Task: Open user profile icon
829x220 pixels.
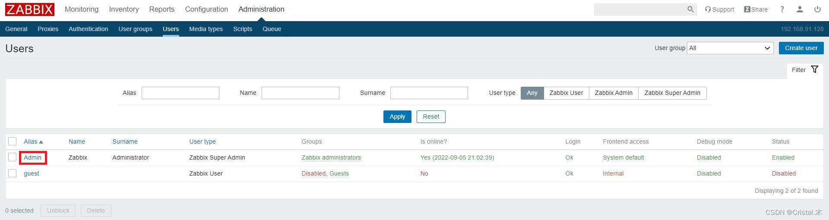Action: (800, 9)
